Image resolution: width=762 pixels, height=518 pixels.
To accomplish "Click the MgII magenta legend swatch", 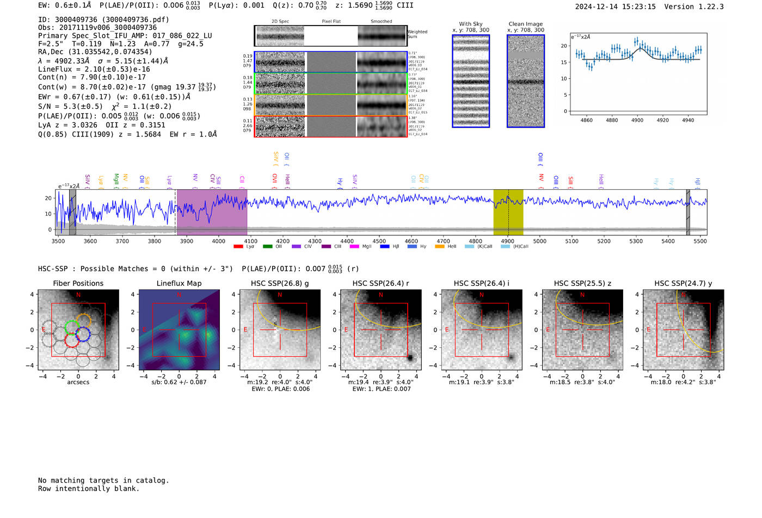I will [x=354, y=246].
